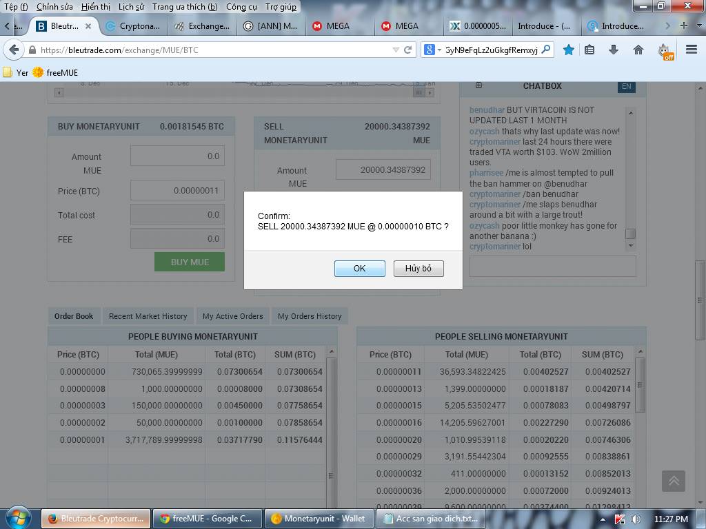Switch to the 0.0000005... tab

click(478, 26)
